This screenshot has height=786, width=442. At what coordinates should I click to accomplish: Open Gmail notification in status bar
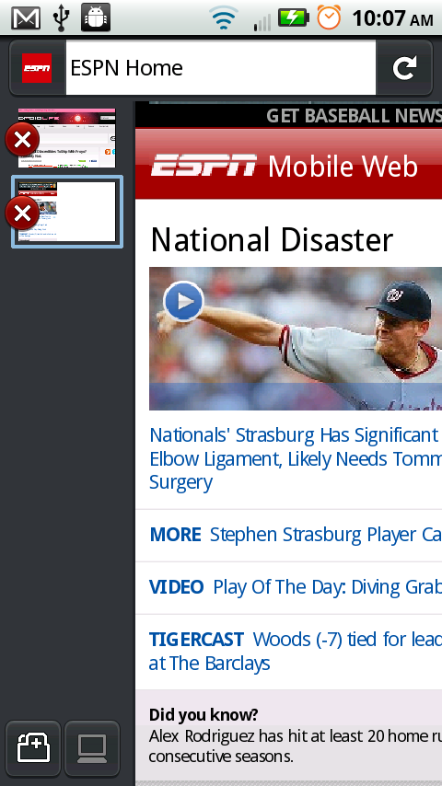(26, 18)
